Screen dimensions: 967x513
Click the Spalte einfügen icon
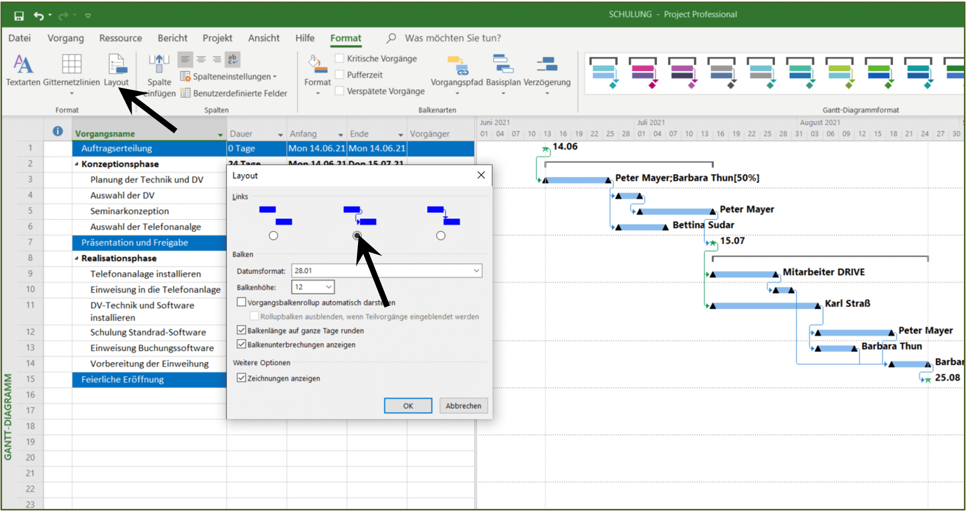click(x=159, y=64)
